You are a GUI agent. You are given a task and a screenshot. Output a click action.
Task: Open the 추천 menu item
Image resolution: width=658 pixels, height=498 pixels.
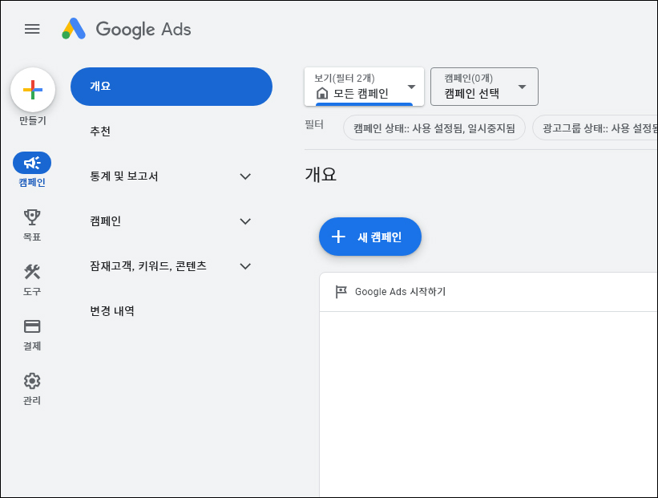tap(101, 132)
